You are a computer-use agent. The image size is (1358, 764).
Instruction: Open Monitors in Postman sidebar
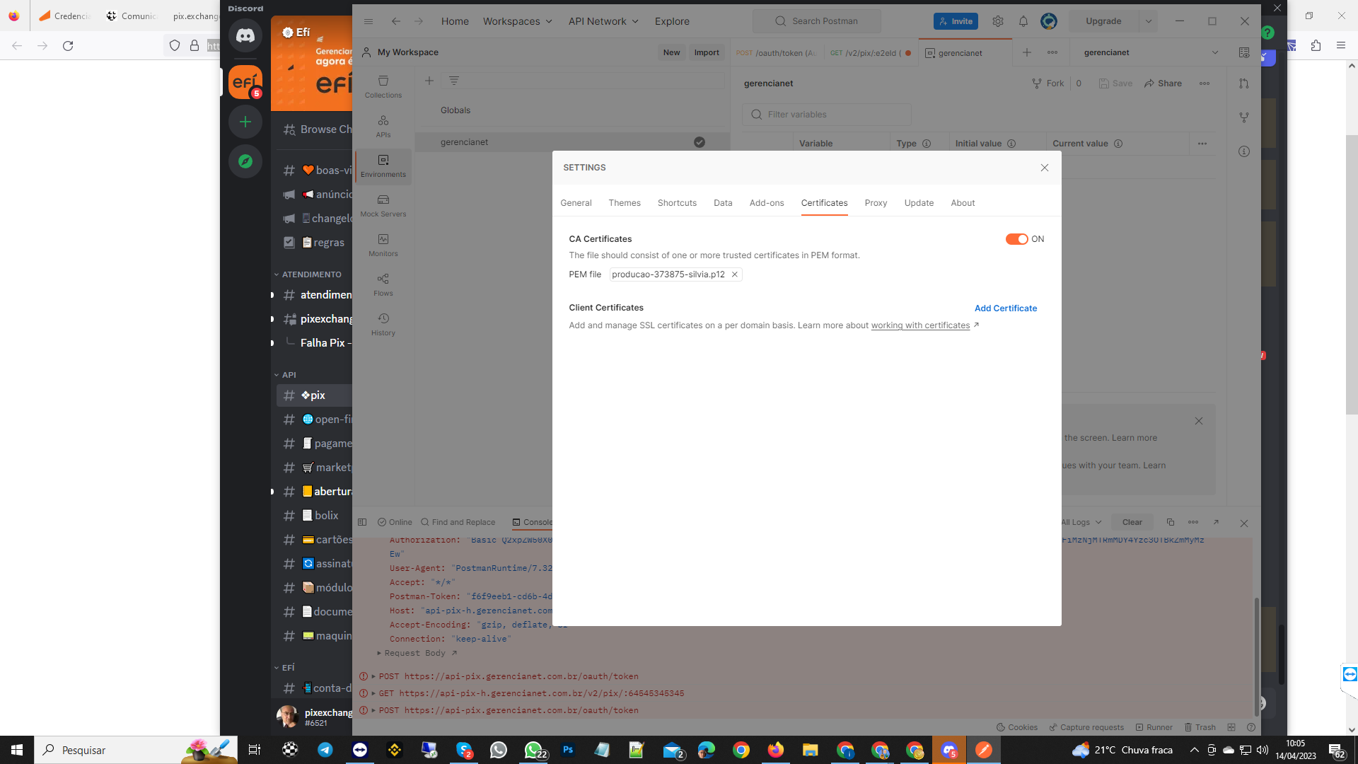click(383, 245)
